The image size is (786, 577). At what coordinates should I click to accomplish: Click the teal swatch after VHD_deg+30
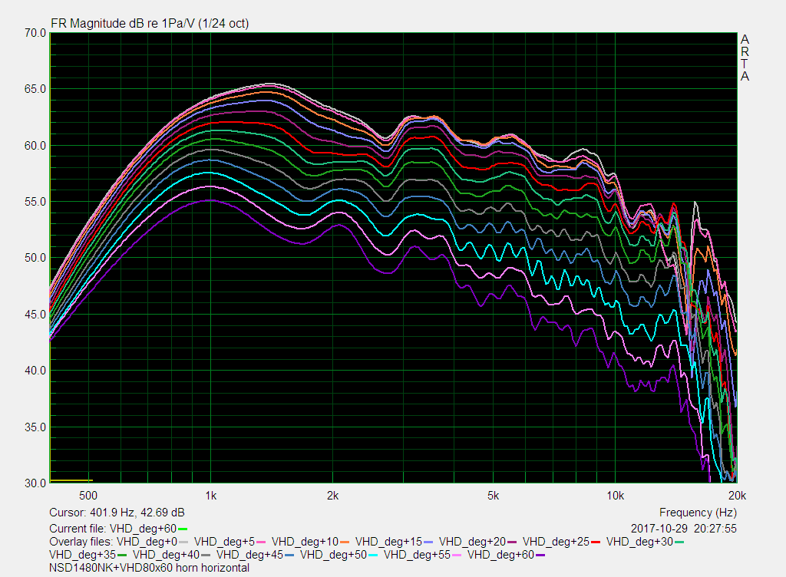[679, 542]
